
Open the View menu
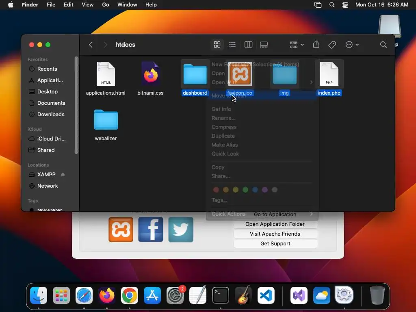pos(88,5)
